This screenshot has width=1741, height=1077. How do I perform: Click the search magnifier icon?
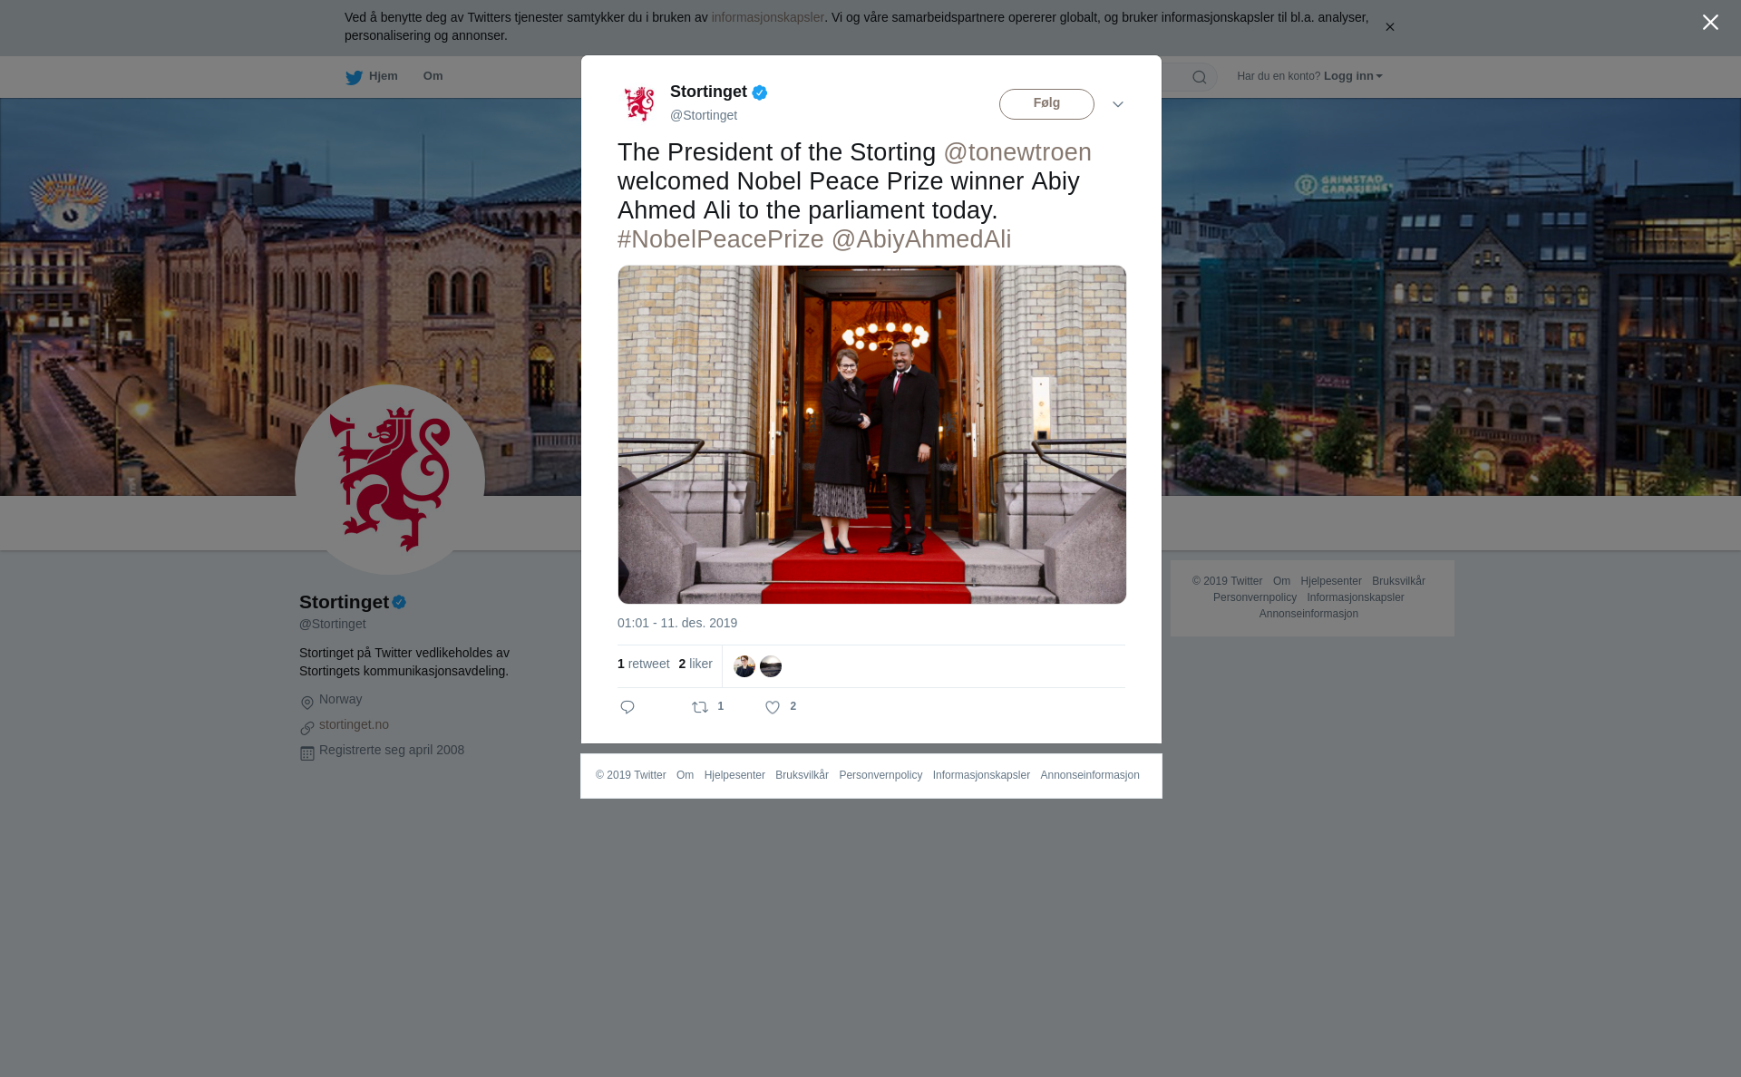click(1200, 77)
